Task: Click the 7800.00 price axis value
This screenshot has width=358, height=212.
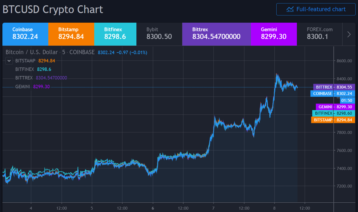Action: click(344, 133)
